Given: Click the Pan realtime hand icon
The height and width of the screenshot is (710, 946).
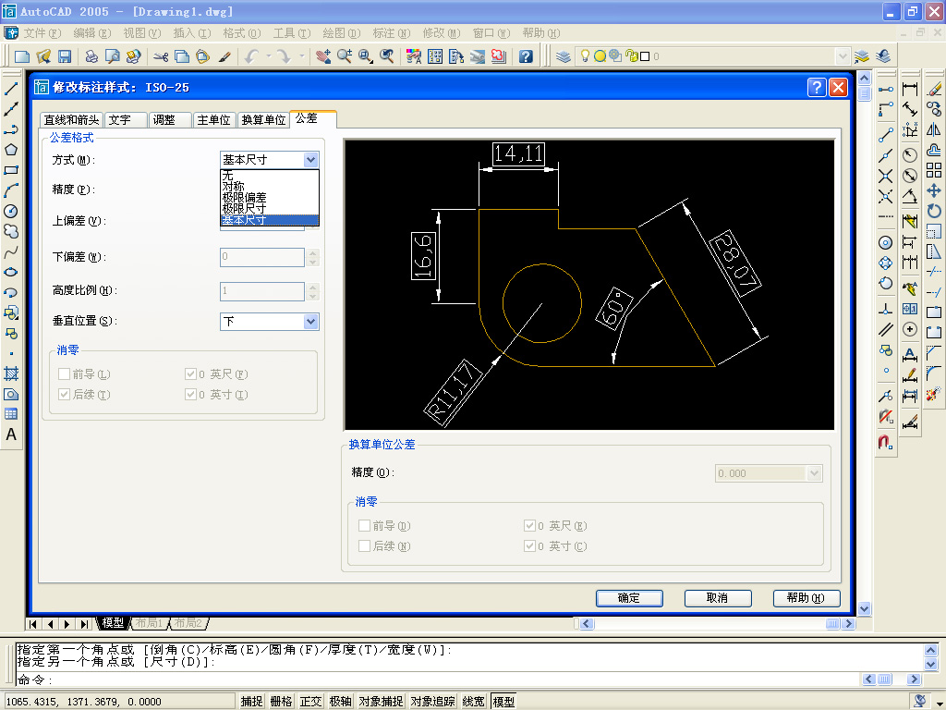Looking at the screenshot, I should click(323, 56).
